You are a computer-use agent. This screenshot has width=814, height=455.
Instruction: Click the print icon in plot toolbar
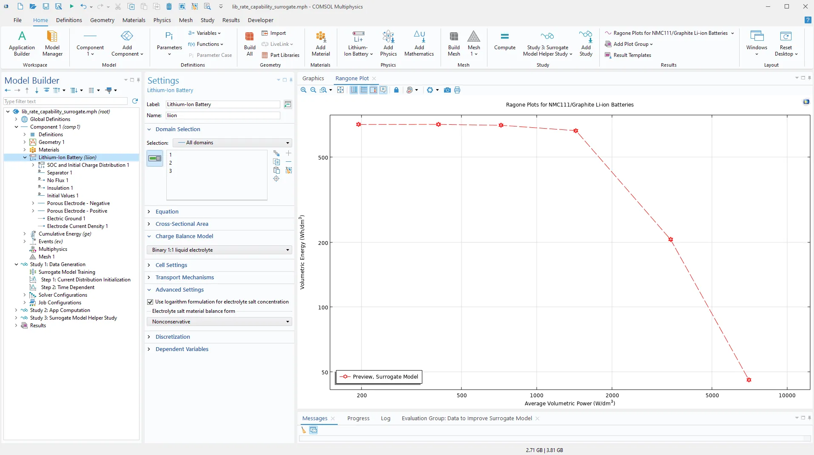tap(457, 90)
